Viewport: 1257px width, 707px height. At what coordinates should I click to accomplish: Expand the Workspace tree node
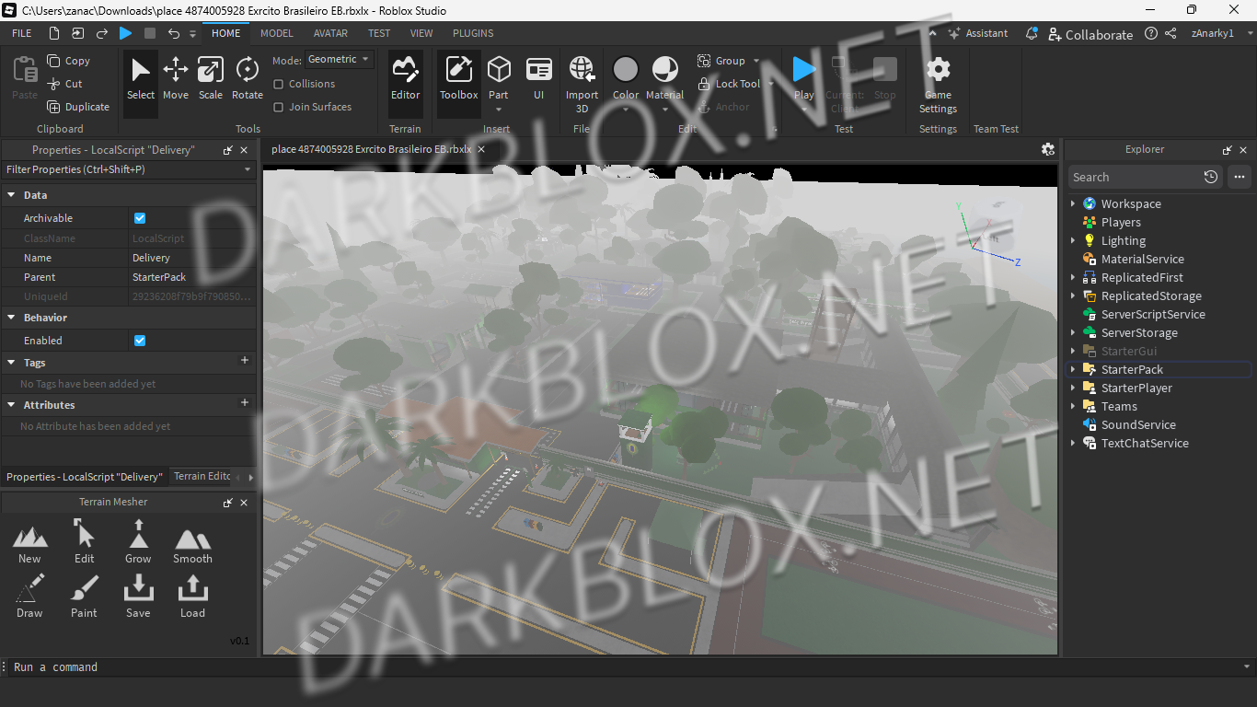click(1073, 203)
